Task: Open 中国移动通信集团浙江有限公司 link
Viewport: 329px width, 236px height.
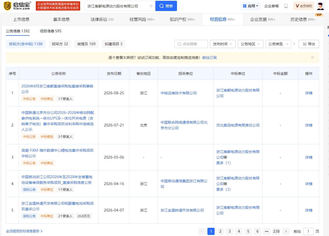Action: click(x=184, y=184)
